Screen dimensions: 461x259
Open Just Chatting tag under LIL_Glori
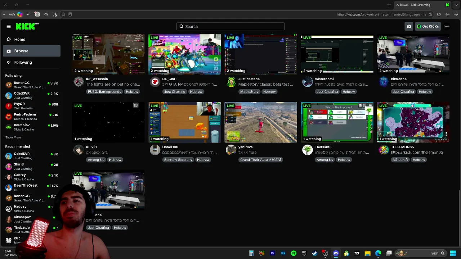coord(175,92)
